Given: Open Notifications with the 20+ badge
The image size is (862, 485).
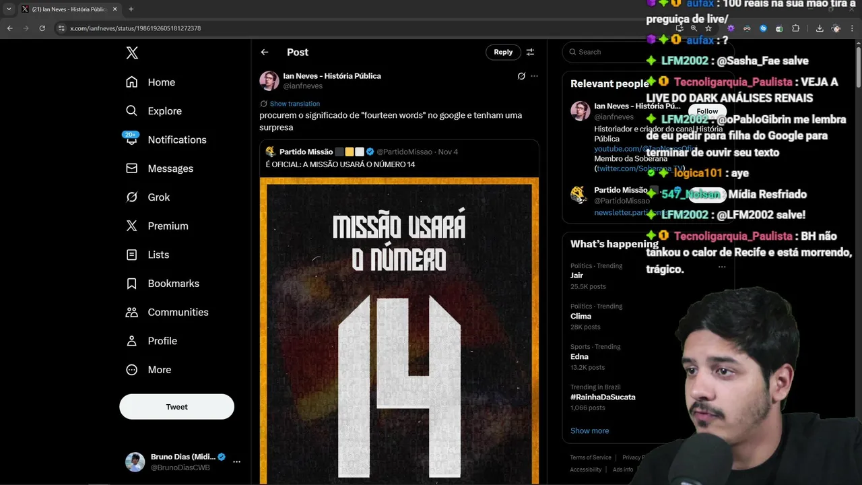Looking at the screenshot, I should pyautogui.click(x=166, y=139).
